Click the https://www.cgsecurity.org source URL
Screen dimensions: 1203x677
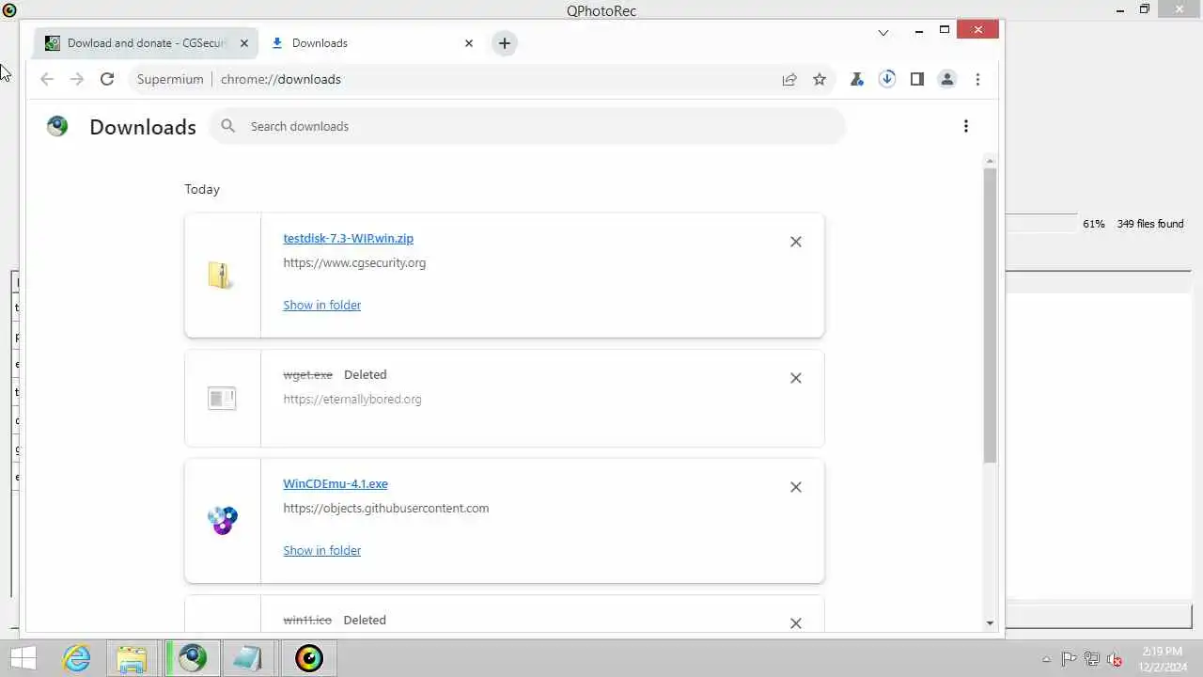coord(354,263)
